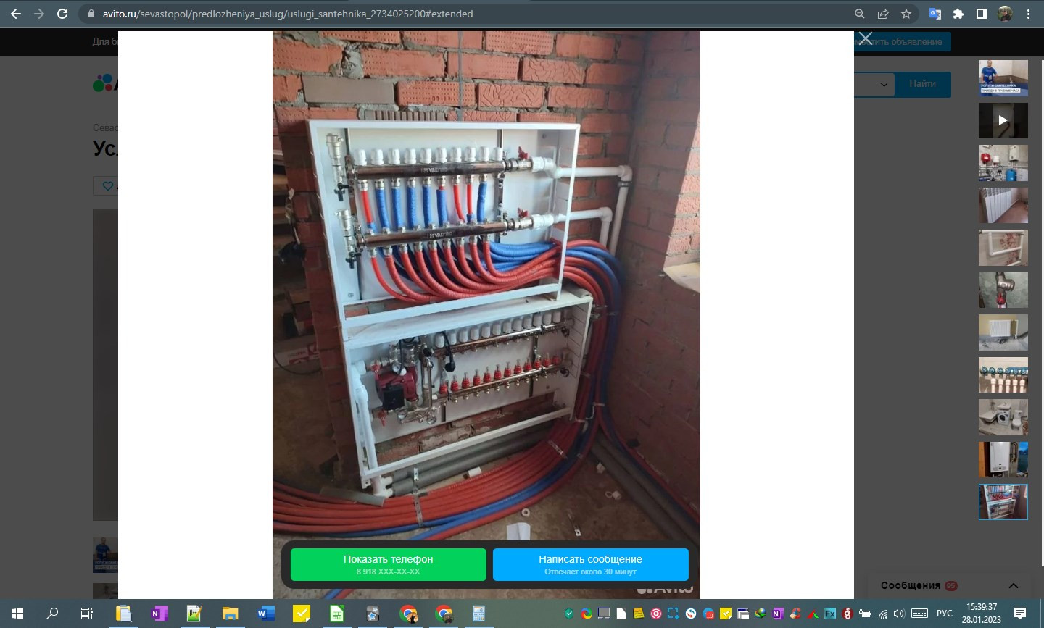The width and height of the screenshot is (1044, 628).
Task: Open the Fx tray icon
Action: 830,614
